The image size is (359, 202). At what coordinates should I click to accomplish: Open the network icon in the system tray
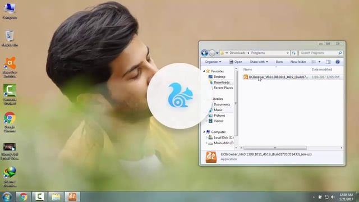tap(326, 197)
